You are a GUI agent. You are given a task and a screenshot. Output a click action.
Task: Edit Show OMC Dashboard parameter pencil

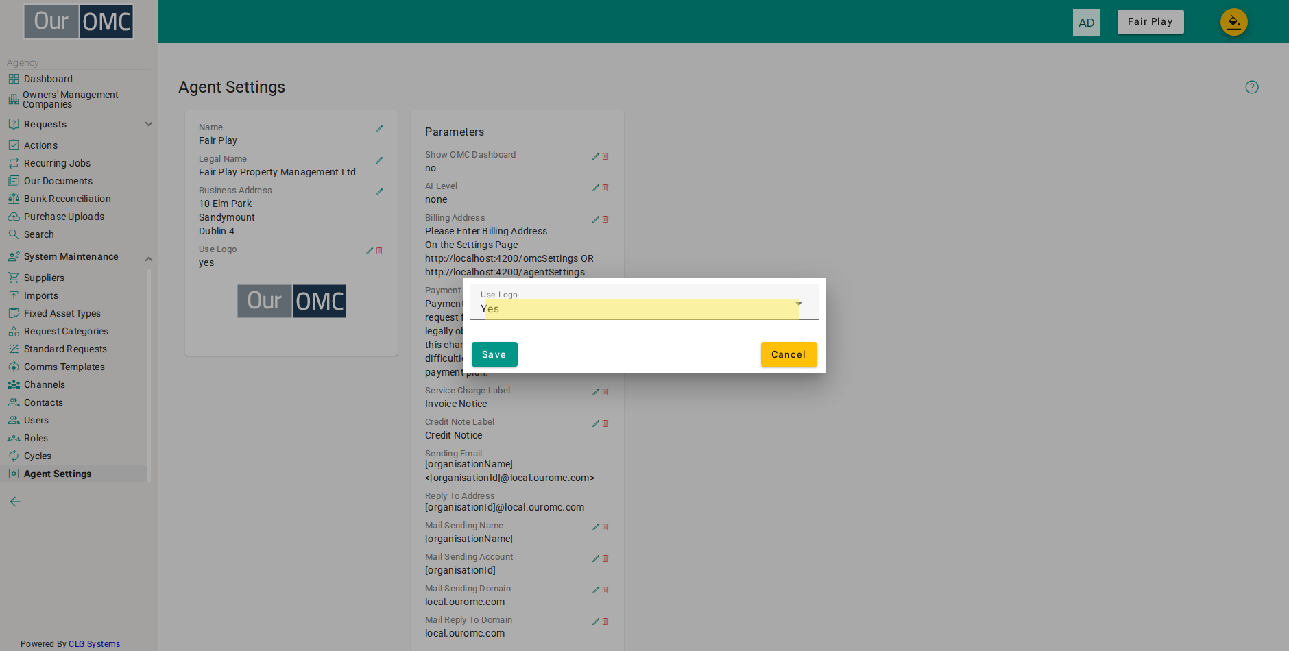(596, 156)
